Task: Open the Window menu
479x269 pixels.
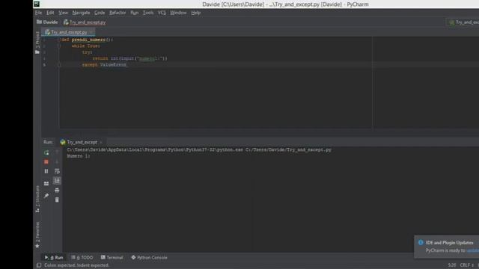Action: 178,13
